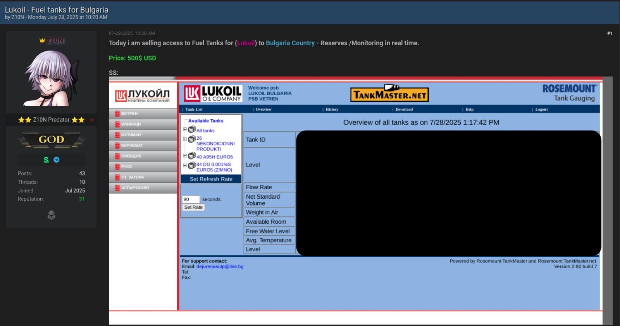The width and height of the screenshot is (620, 326).
Task: Click the Available Room row label
Action: pos(266,222)
